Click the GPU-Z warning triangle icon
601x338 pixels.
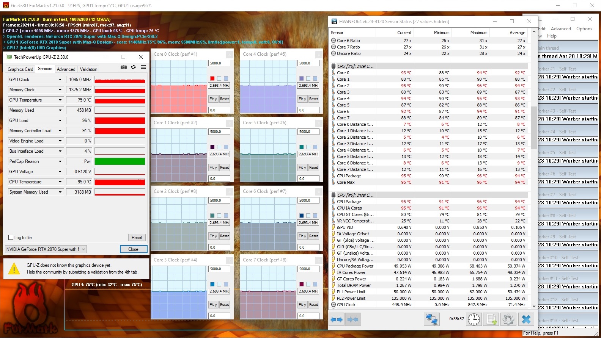tap(14, 269)
